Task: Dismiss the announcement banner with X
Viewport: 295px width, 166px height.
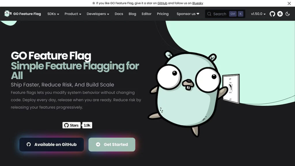Action: tap(289, 3)
